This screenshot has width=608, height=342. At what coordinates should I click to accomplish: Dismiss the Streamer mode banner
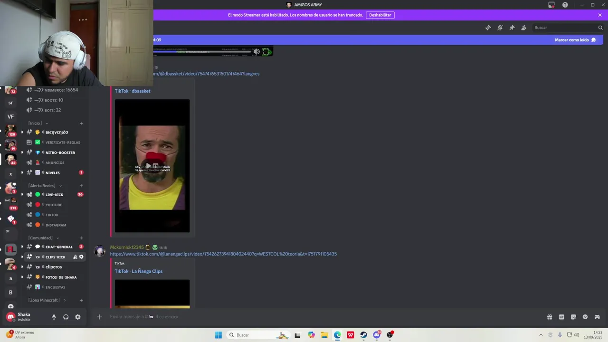tap(599, 15)
